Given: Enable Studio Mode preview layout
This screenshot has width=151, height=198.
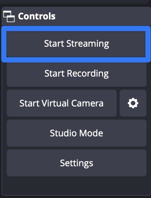Looking at the screenshot, I should click(77, 133).
